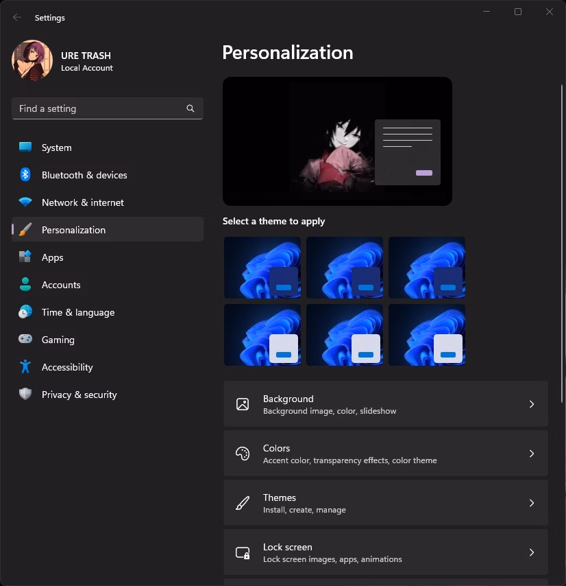The height and width of the screenshot is (586, 566).
Task: Select the Apps category
Action: (108, 257)
